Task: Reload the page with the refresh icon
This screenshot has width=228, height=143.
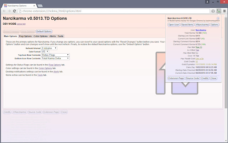Action: pyautogui.click(x=14, y=11)
